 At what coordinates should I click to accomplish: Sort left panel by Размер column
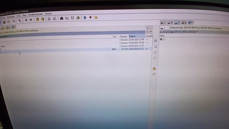tap(123, 36)
